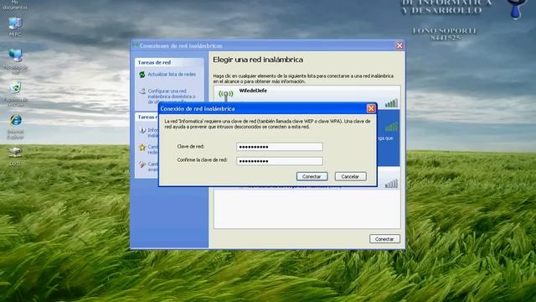Open the Mi PC desktop icon
The width and height of the screenshot is (536, 302).
[15, 27]
